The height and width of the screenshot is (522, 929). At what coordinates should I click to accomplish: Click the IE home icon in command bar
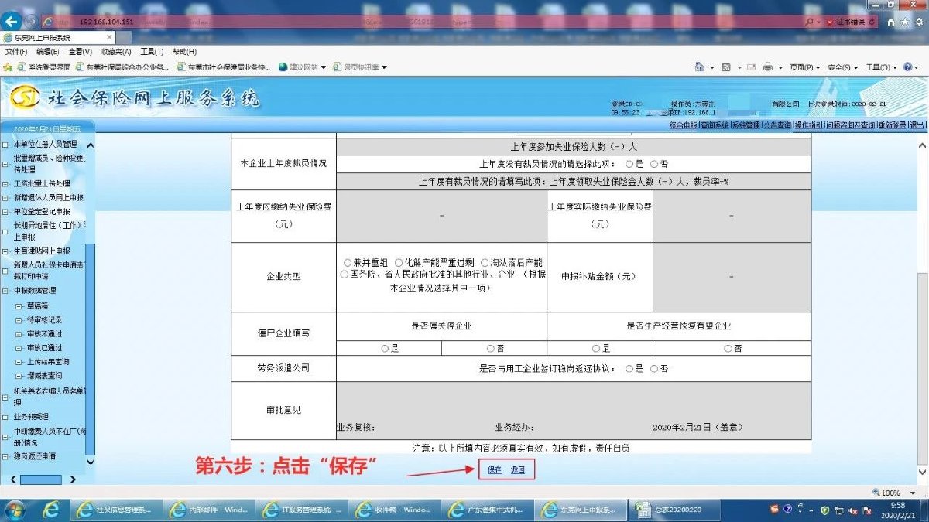pos(701,67)
